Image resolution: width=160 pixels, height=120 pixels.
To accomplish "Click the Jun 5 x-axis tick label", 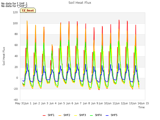I will click(x=61, y=103).
